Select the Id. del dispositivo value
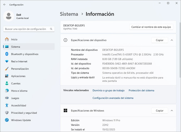This screenshot has height=132, width=181. point(127,63)
